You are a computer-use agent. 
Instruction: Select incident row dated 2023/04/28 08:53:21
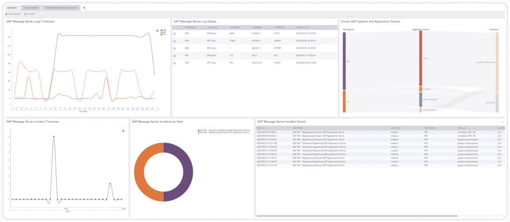(380, 136)
